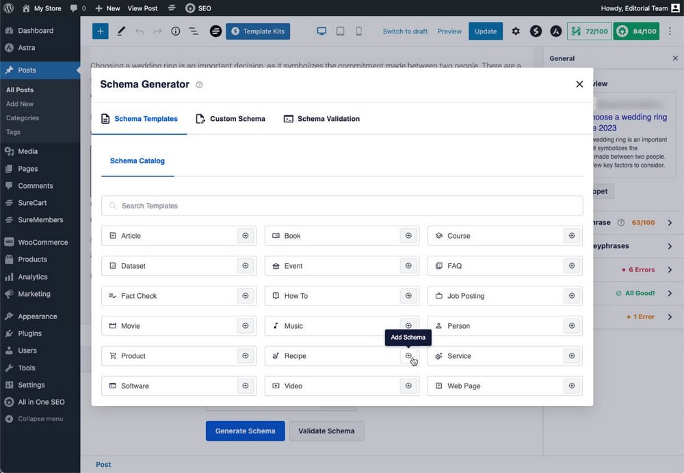Open the settings gear in toolbar
The height and width of the screenshot is (473, 684).
(x=516, y=31)
